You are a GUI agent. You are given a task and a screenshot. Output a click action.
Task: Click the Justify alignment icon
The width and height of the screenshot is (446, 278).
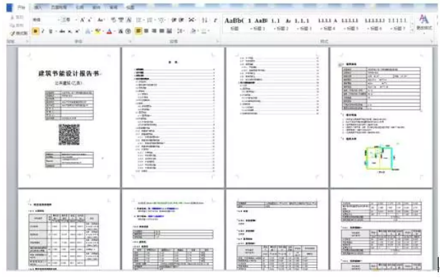161,31
